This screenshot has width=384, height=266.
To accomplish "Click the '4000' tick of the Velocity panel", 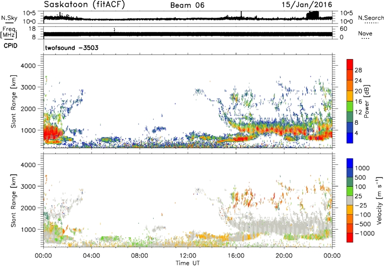I will [x=28, y=165].
